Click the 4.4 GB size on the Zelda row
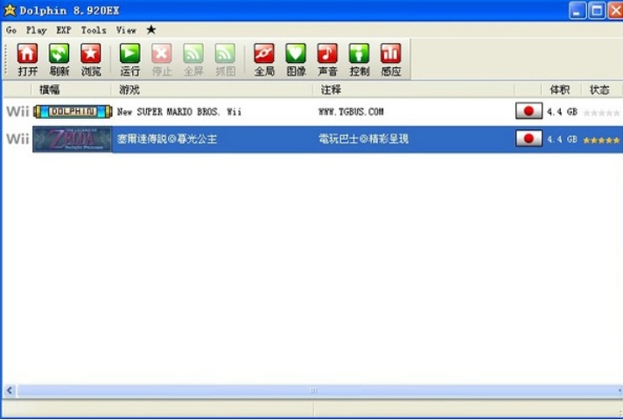 (x=562, y=139)
